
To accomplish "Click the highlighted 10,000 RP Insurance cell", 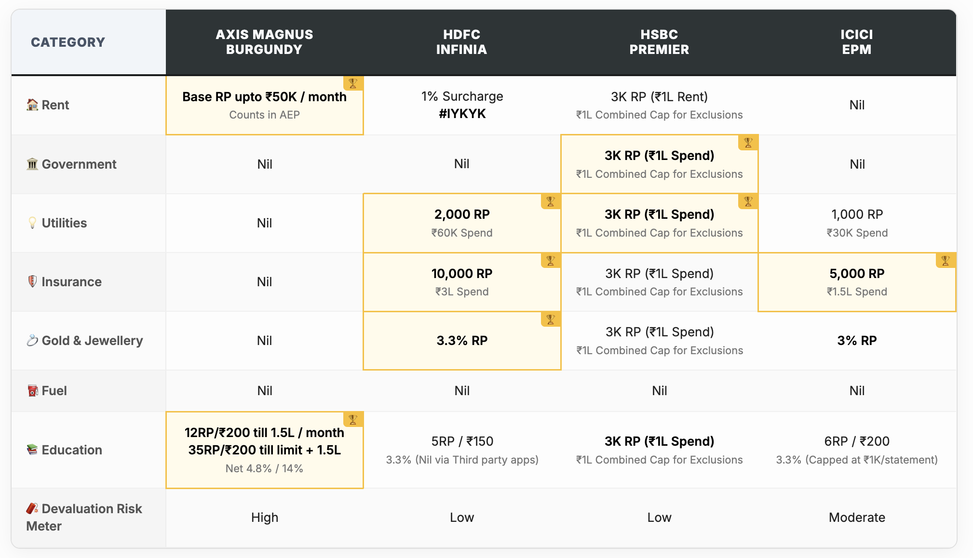I will pos(461,282).
